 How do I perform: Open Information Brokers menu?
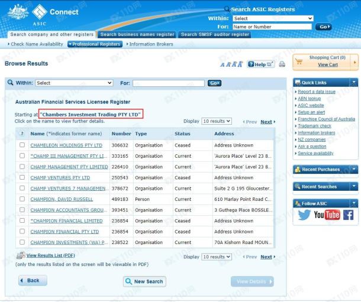(x=150, y=44)
